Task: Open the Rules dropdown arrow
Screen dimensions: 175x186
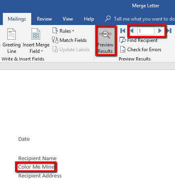Action: click(73, 31)
